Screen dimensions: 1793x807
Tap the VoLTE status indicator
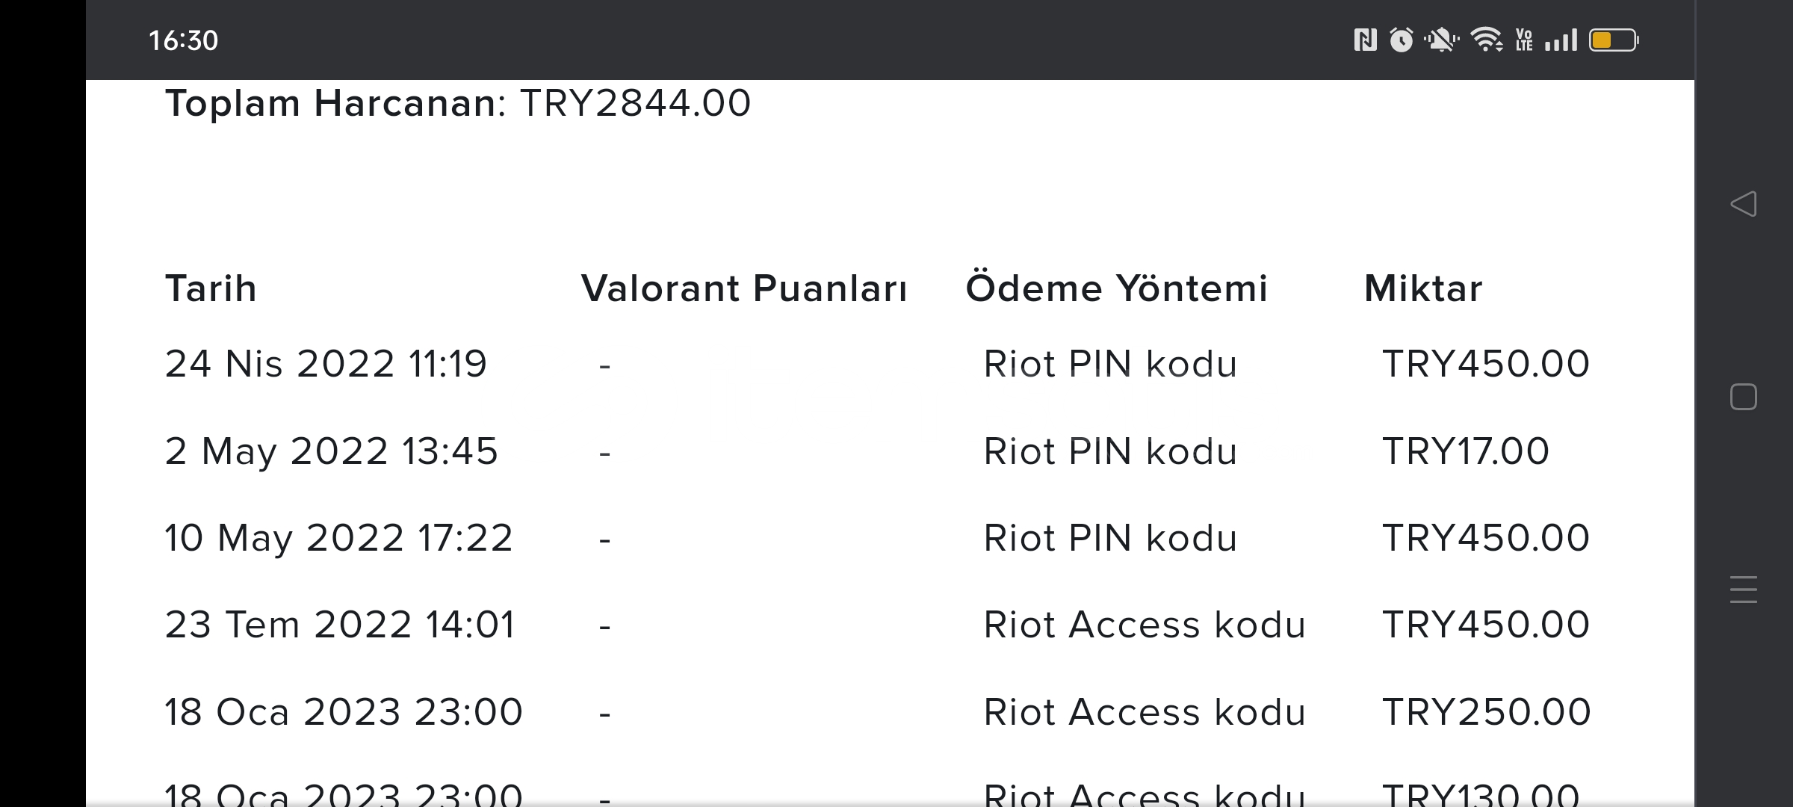pos(1524,40)
